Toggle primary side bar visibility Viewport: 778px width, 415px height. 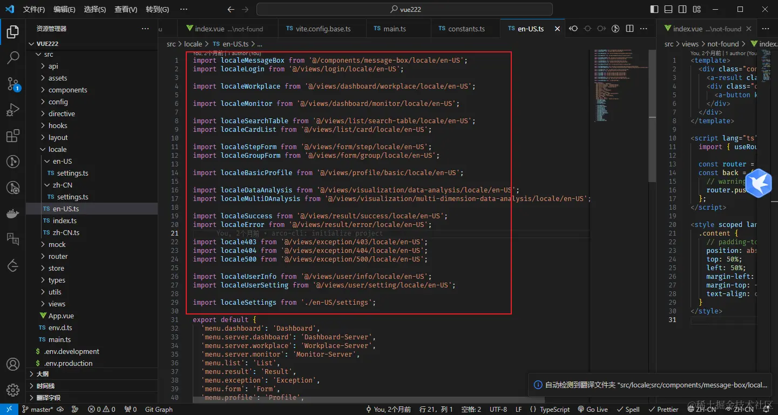pyautogui.click(x=654, y=9)
